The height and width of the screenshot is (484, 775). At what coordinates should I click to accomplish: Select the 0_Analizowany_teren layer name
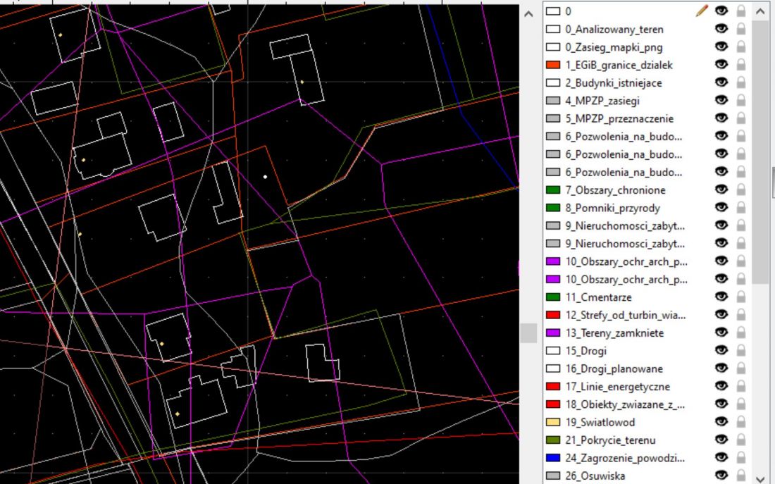tap(614, 30)
